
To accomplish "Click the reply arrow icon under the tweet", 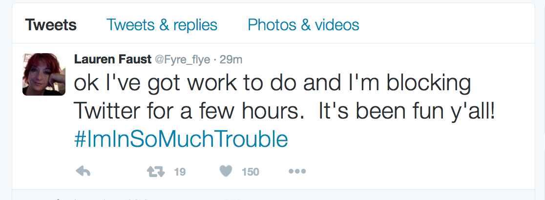I will tap(84, 171).
